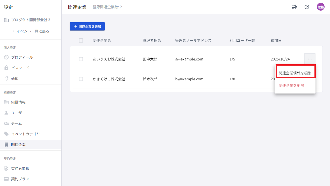Click the チーム group icon
Image resolution: width=330 pixels, height=186 pixels.
coord(6,123)
